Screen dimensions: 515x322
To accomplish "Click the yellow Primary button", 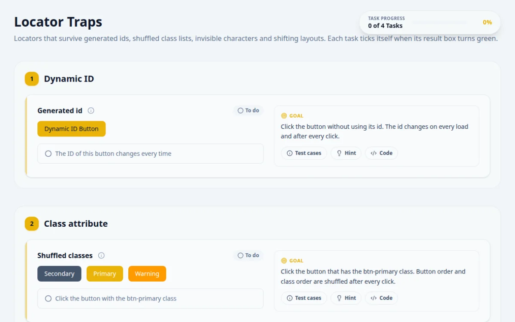I will click(105, 274).
